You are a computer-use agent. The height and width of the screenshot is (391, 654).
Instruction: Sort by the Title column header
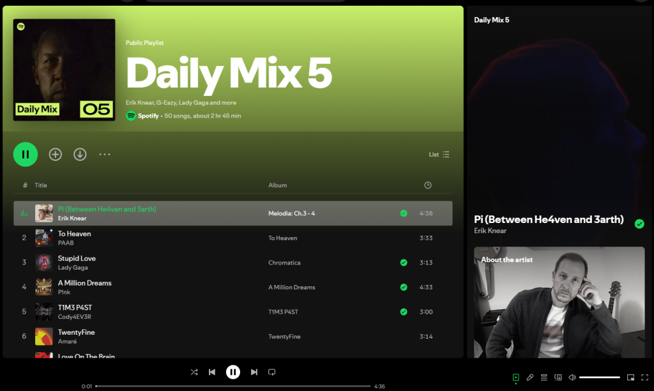(41, 185)
